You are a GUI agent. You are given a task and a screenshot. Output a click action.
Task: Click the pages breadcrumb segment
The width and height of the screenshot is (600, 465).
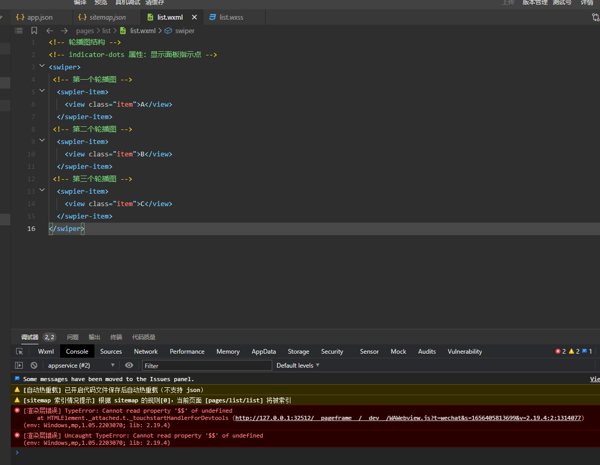(85, 31)
